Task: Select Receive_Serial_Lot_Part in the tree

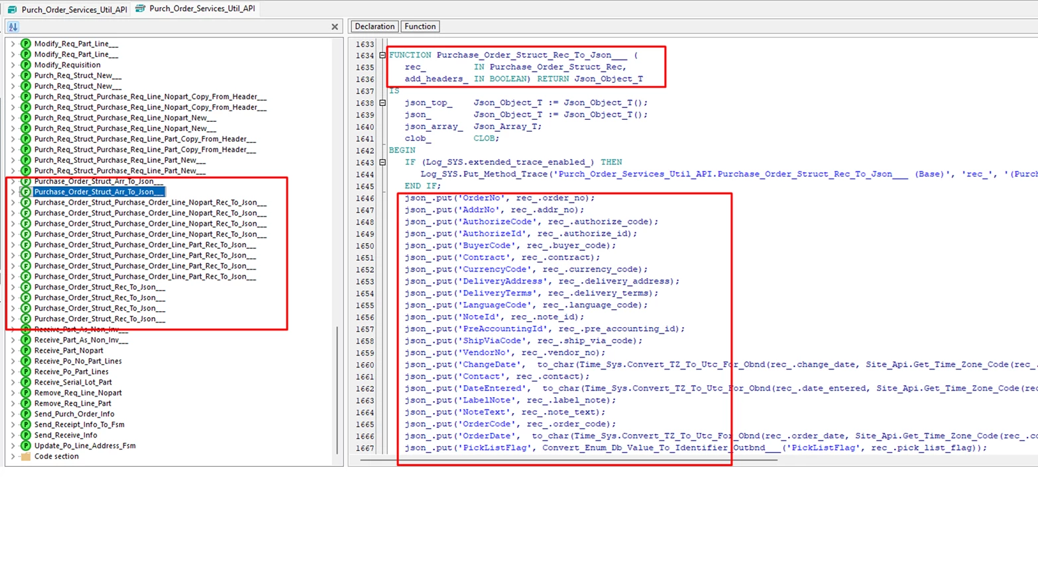Action: point(73,382)
